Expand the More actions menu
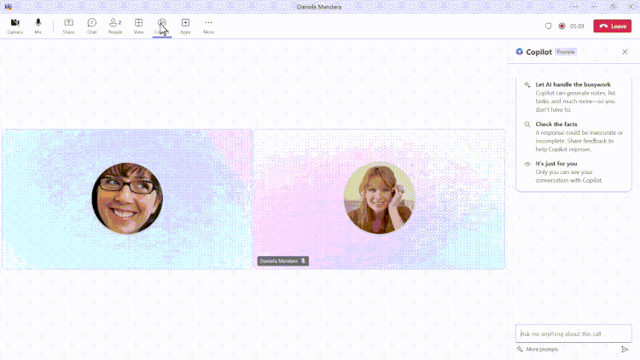 (208, 25)
